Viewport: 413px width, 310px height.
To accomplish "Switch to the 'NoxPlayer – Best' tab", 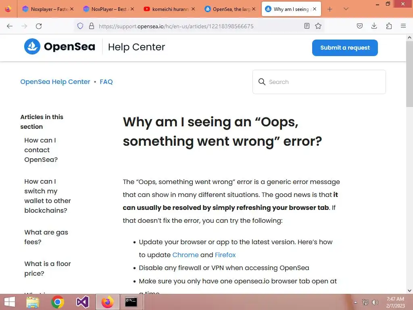I will point(108,9).
